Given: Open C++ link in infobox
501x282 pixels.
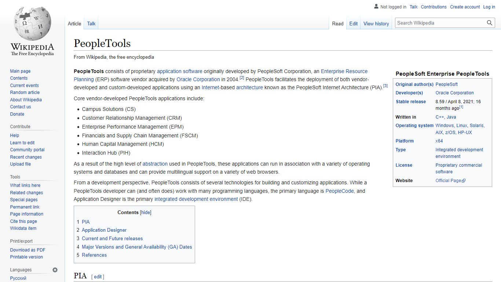Looking at the screenshot, I should (x=440, y=117).
